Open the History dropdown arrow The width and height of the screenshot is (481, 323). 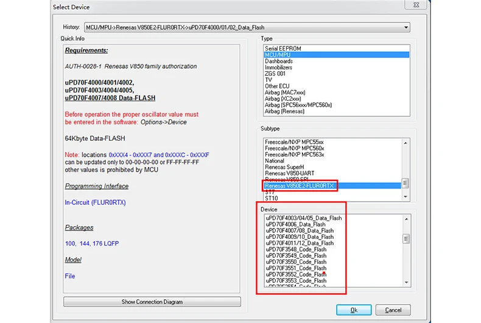click(x=406, y=27)
